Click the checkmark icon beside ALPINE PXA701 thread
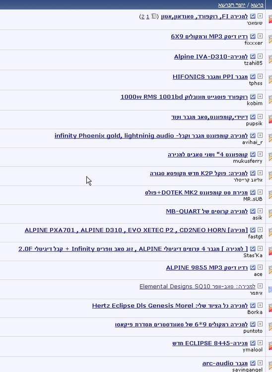 [253, 230]
